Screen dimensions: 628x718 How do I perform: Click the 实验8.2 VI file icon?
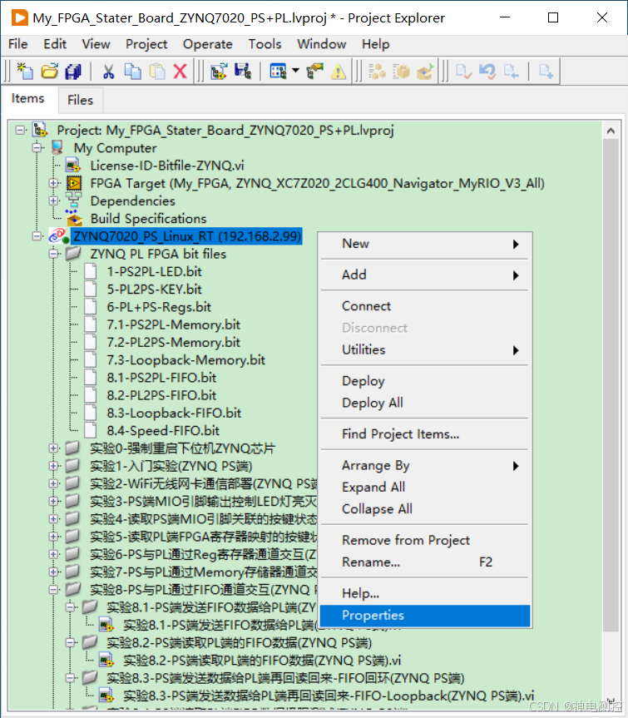[x=106, y=661]
